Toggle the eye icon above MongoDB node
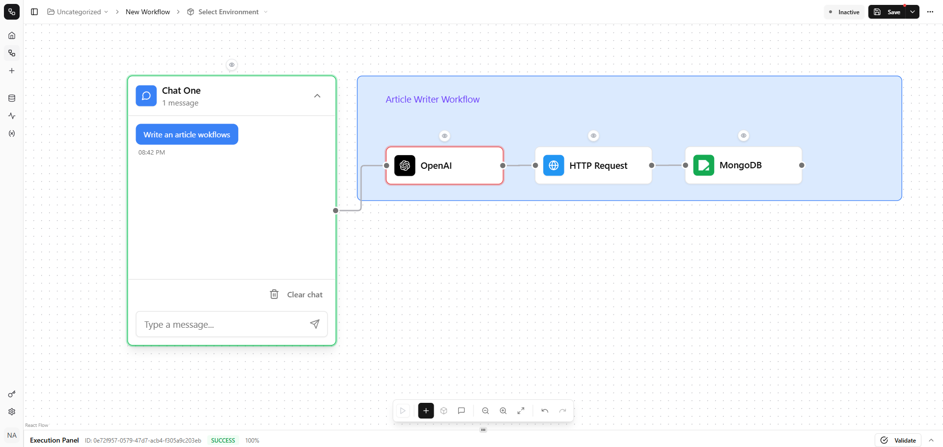The width and height of the screenshot is (943, 447). (744, 135)
